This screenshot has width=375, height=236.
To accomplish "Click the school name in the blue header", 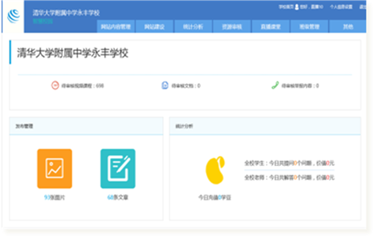I will pyautogui.click(x=66, y=13).
